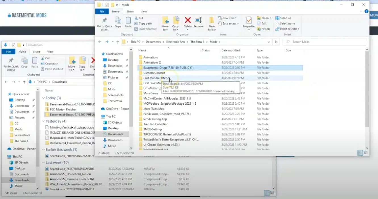
Task: Collapse the Today (3) group in Downloads
Action: coord(43,98)
